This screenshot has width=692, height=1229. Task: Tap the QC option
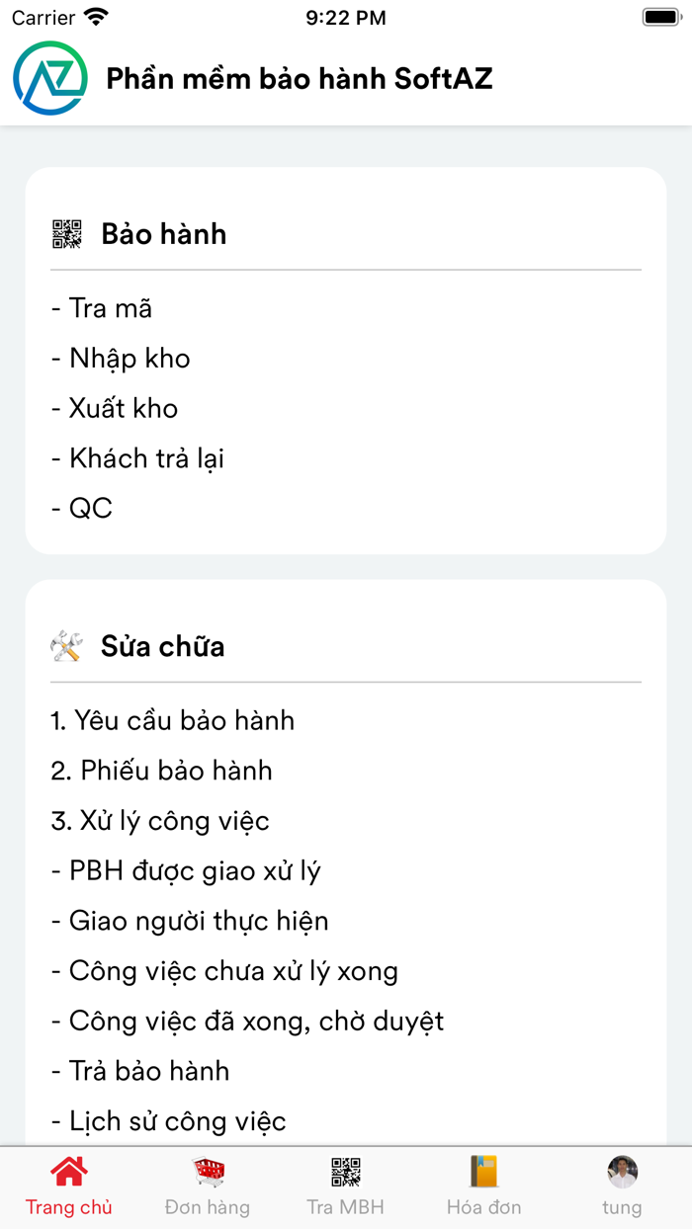(83, 508)
